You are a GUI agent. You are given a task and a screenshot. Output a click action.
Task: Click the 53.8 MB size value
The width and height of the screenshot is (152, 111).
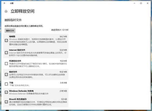click(63, 50)
